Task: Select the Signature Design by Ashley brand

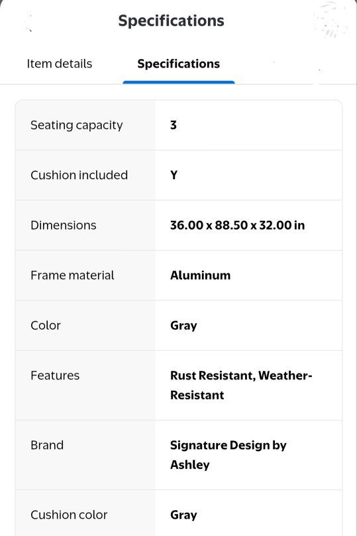Action: [229, 455]
